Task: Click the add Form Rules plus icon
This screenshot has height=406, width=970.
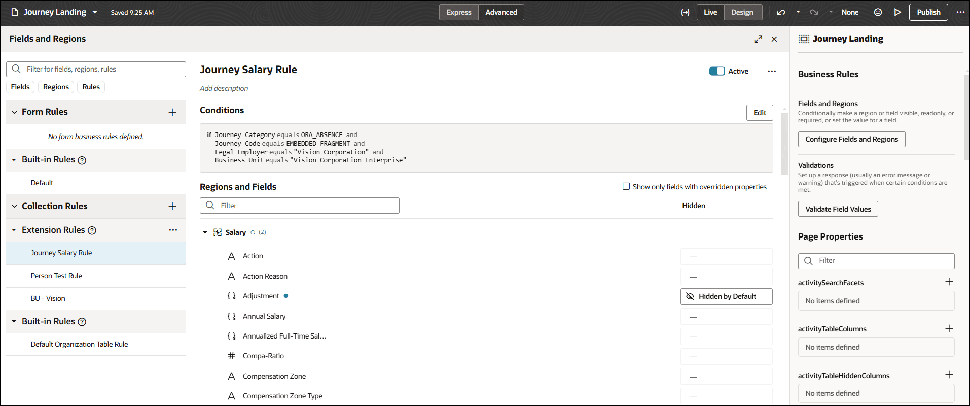Action: [172, 112]
